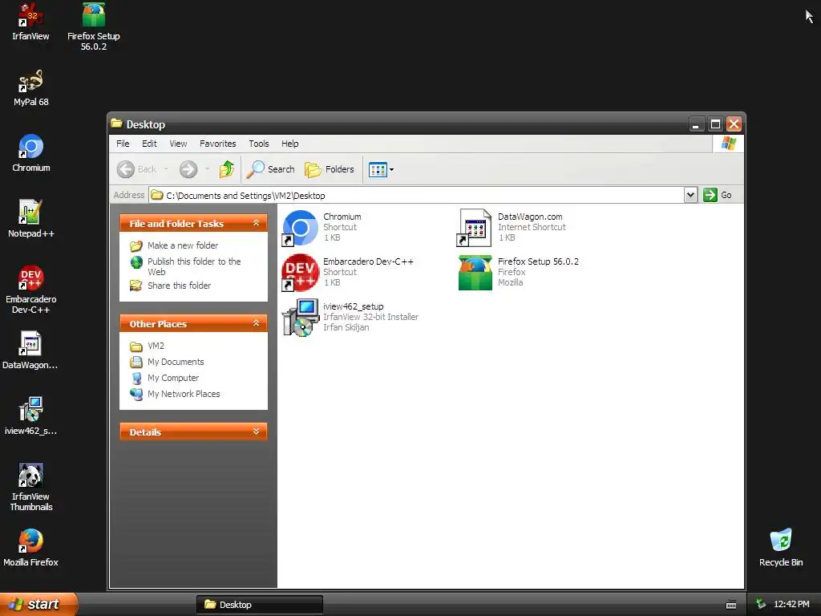Open the Start menu
Image resolution: width=821 pixels, height=616 pixels.
click(x=38, y=604)
